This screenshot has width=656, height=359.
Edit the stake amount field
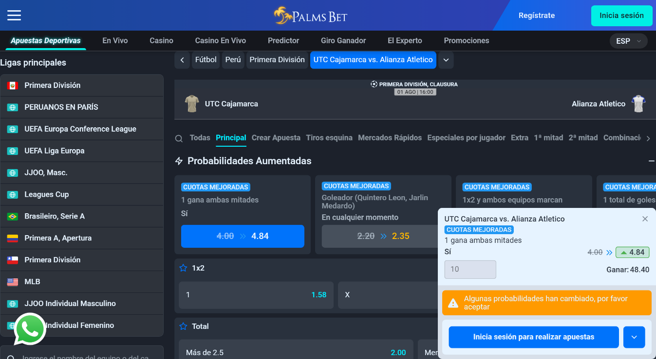click(470, 270)
